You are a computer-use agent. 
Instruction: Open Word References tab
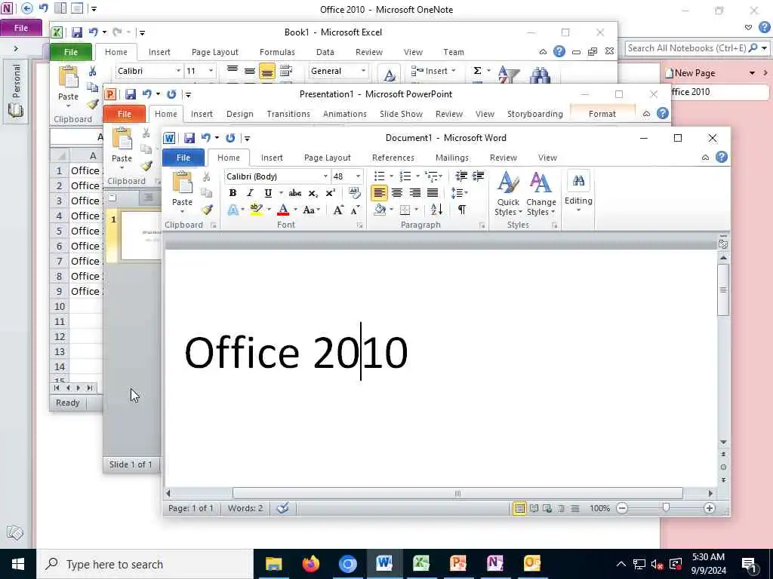coord(393,158)
